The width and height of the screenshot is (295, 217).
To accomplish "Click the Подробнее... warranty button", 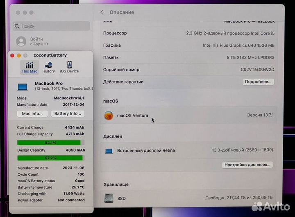I will 258,81.
